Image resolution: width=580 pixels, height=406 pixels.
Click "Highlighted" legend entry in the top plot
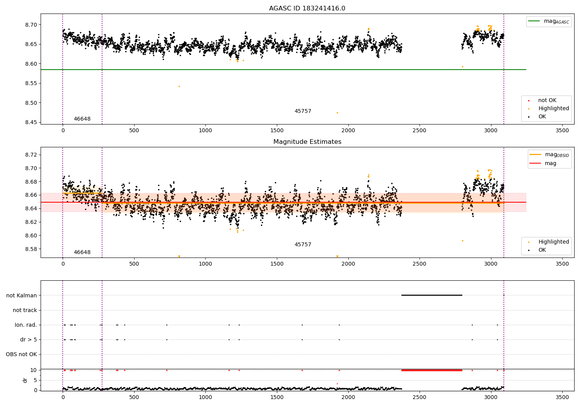pyautogui.click(x=548, y=109)
